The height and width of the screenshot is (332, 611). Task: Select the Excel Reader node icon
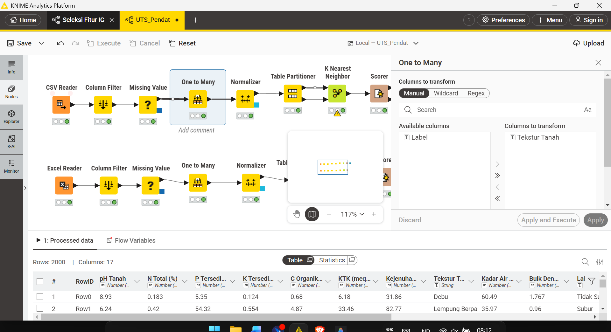click(64, 185)
